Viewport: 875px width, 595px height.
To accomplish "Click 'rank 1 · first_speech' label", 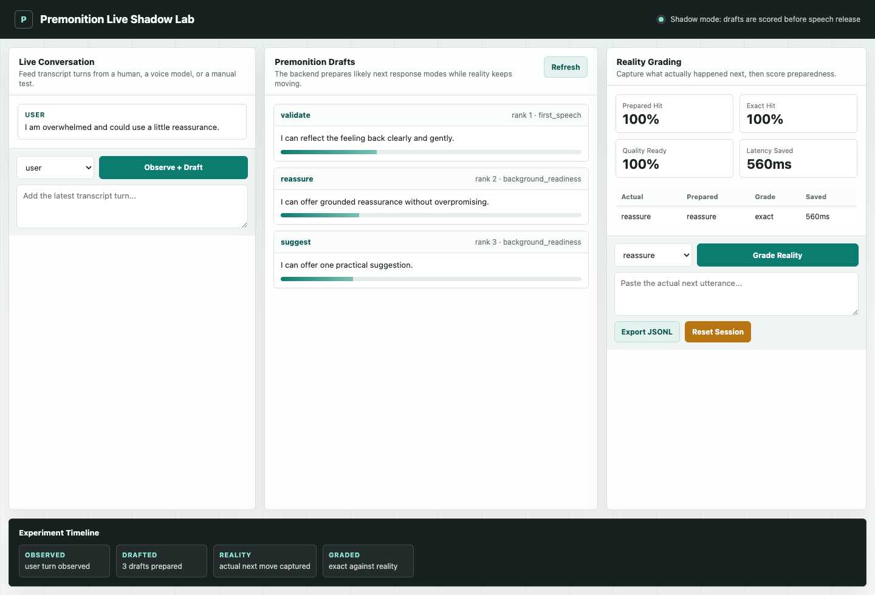I will [x=546, y=115].
